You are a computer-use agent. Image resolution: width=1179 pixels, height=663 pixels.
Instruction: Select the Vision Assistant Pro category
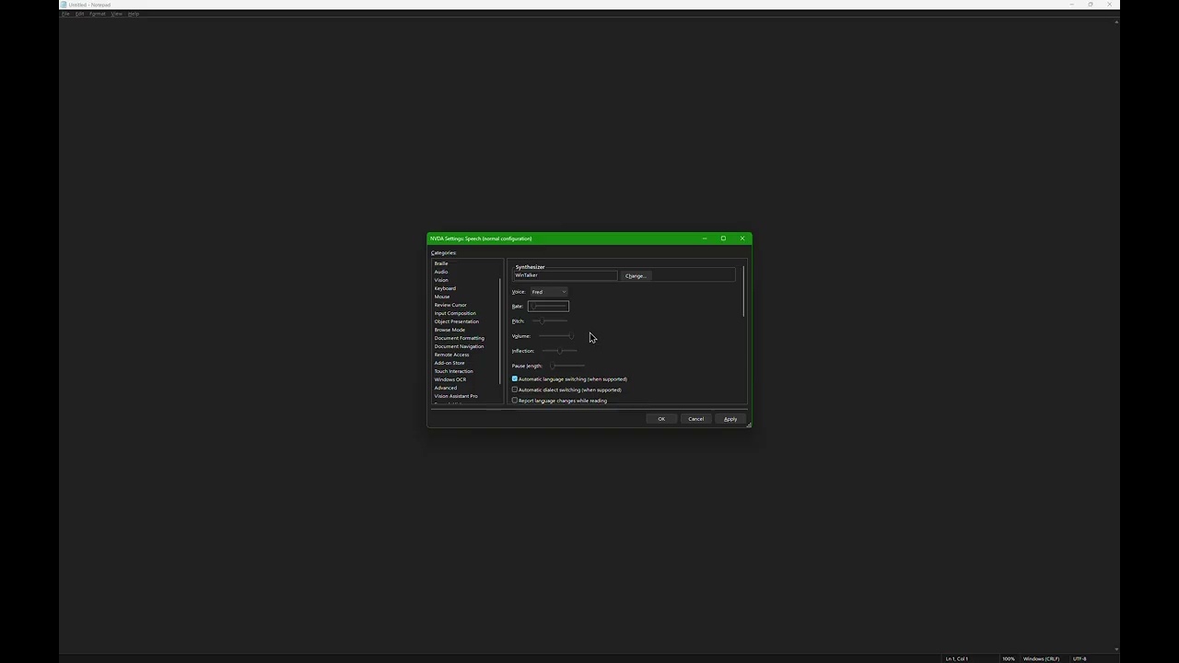click(x=456, y=396)
